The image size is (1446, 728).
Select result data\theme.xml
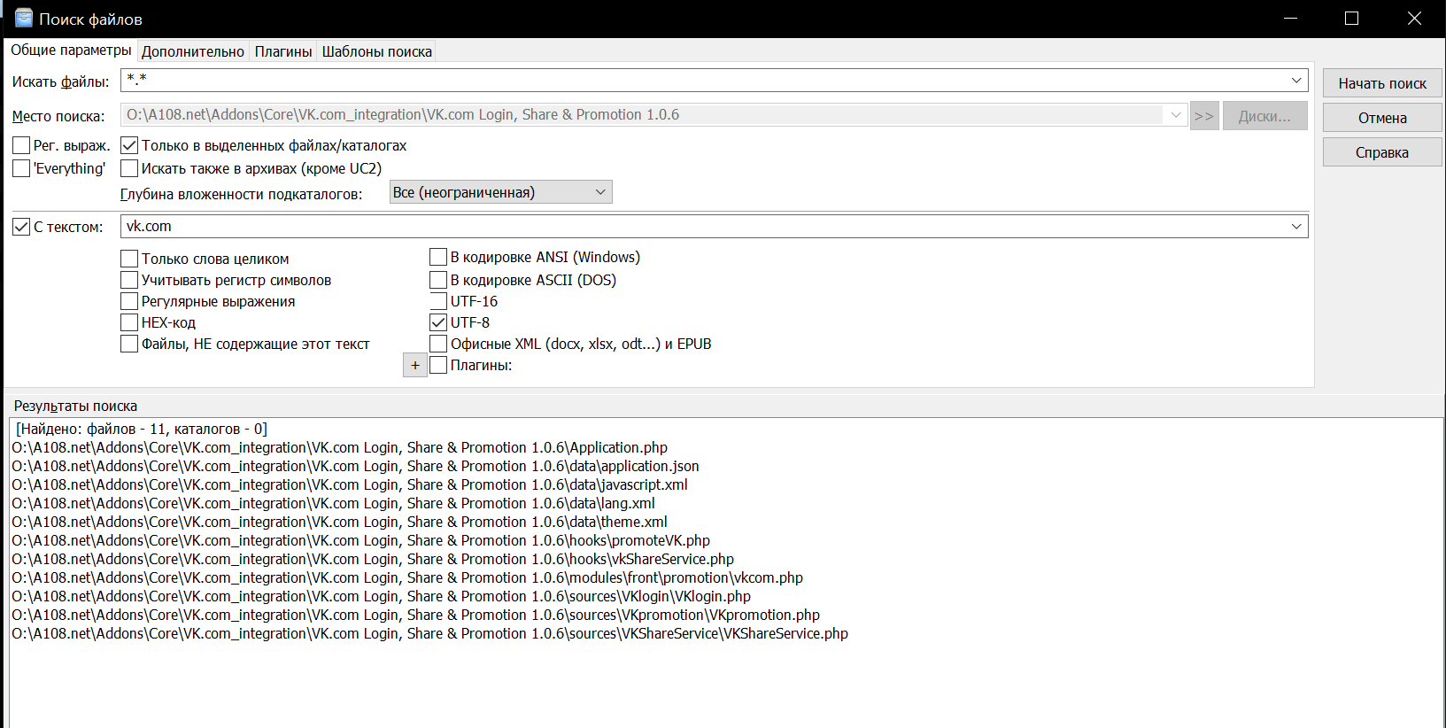pyautogui.click(x=339, y=523)
